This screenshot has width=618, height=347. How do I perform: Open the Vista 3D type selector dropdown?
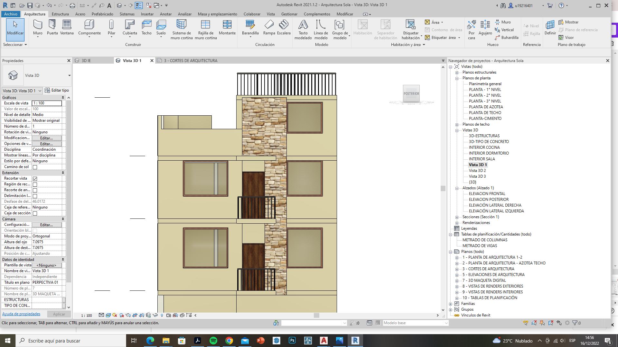coord(69,76)
